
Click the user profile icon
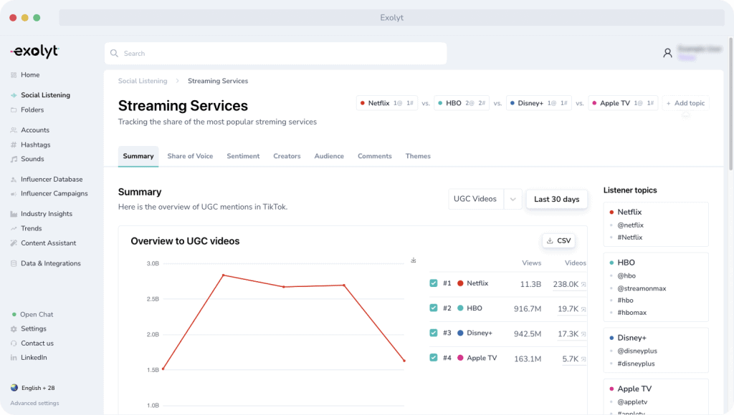(667, 53)
